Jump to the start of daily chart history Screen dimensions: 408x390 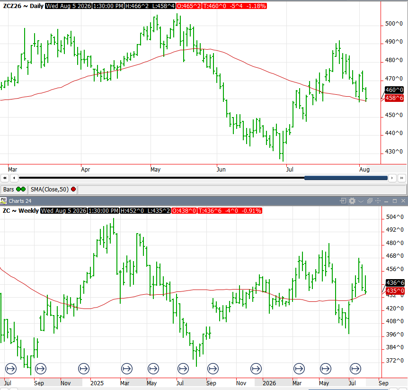click(x=5, y=178)
